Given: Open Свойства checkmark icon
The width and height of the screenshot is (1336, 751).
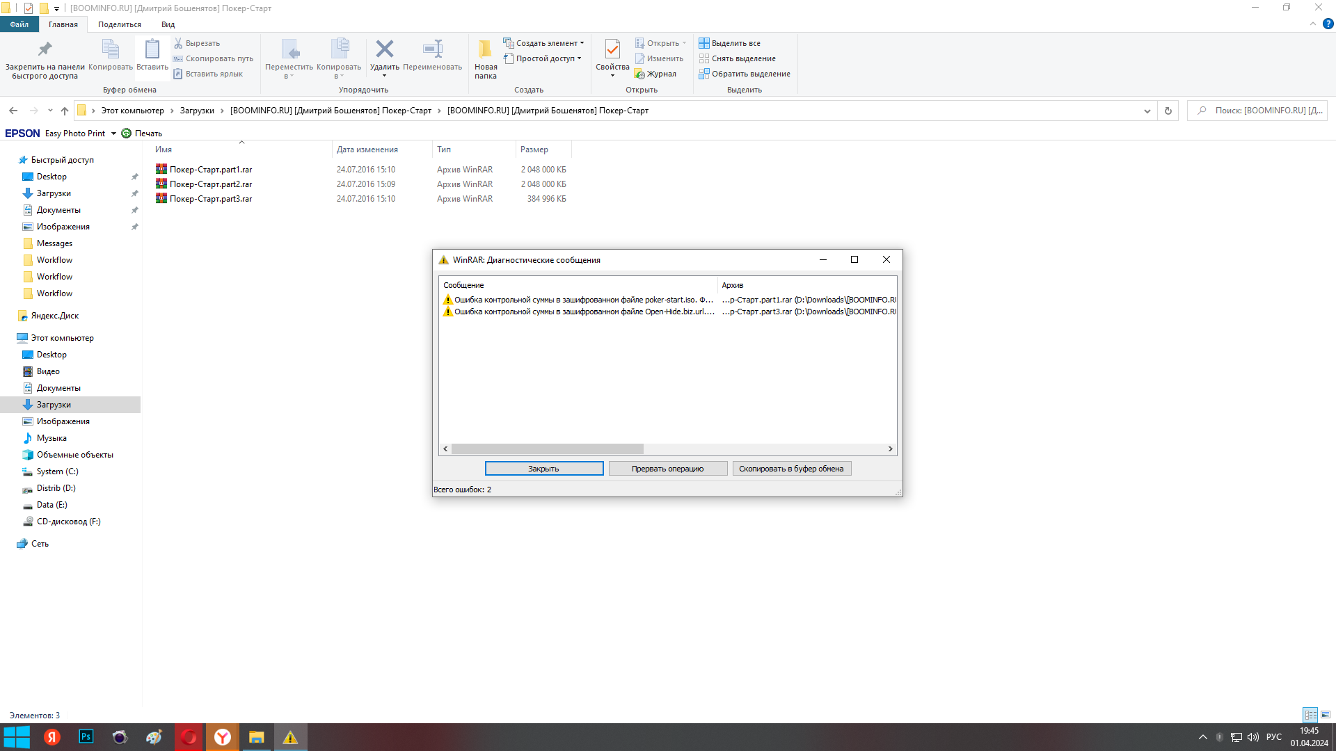Looking at the screenshot, I should coord(612,50).
